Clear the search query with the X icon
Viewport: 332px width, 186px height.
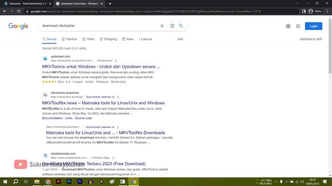[x=162, y=26]
